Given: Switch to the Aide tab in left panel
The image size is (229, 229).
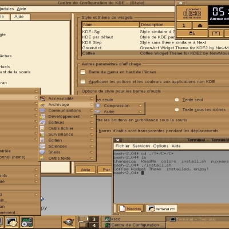Looking at the screenshot, I should (x=21, y=17).
